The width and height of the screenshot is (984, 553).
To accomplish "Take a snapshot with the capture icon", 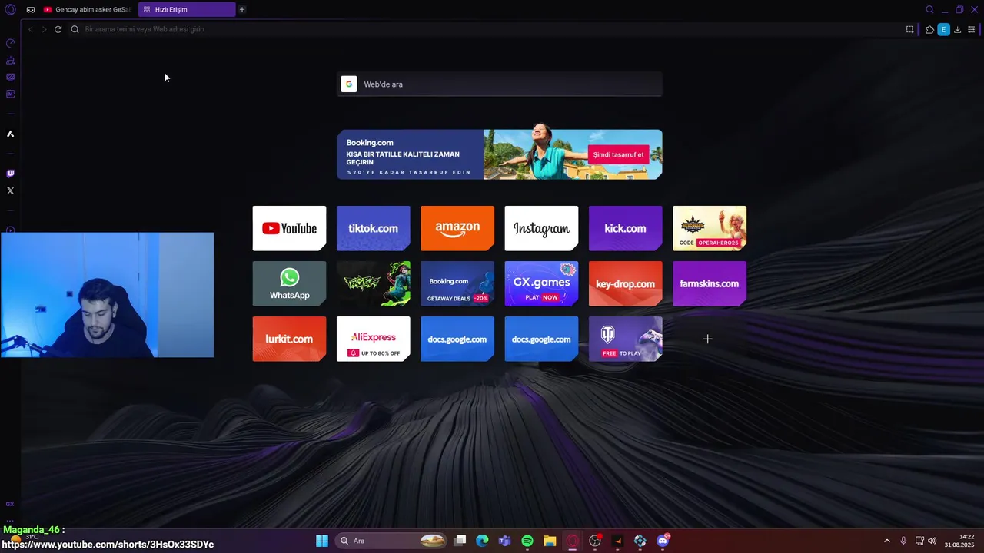I will (909, 29).
